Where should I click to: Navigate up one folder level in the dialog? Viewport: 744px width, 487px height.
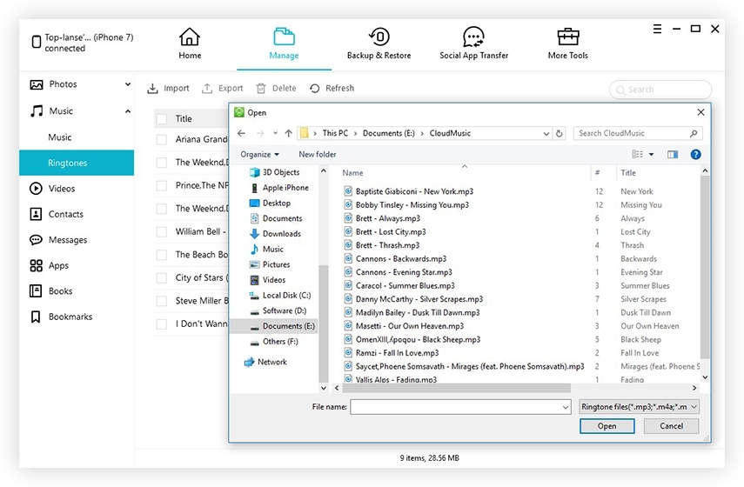[288, 134]
